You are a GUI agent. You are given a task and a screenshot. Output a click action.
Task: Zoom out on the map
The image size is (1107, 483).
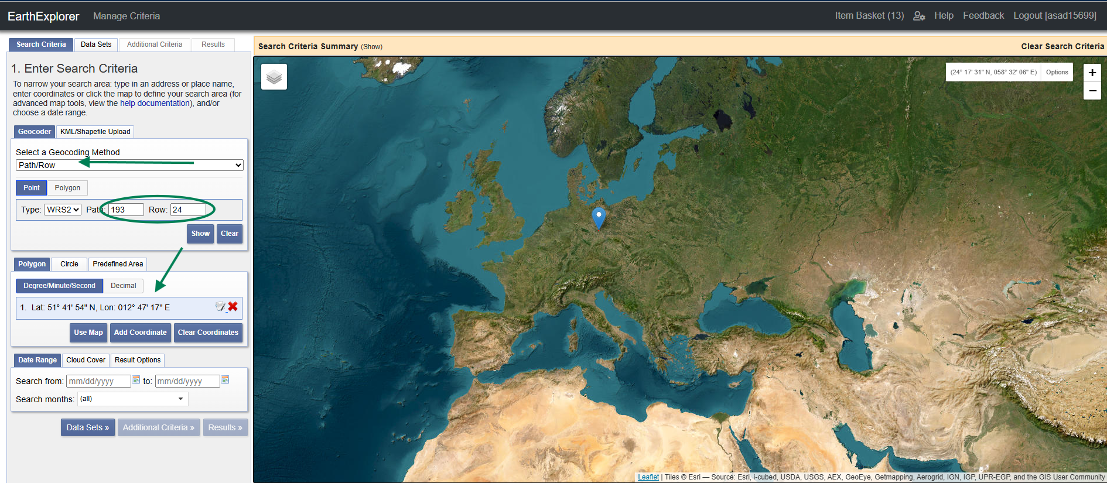1092,91
